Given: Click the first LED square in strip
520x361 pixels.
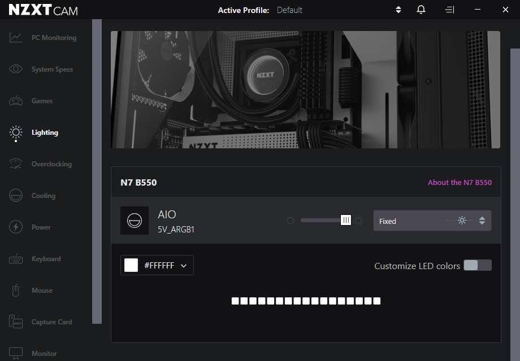Looking at the screenshot, I should 235,301.
